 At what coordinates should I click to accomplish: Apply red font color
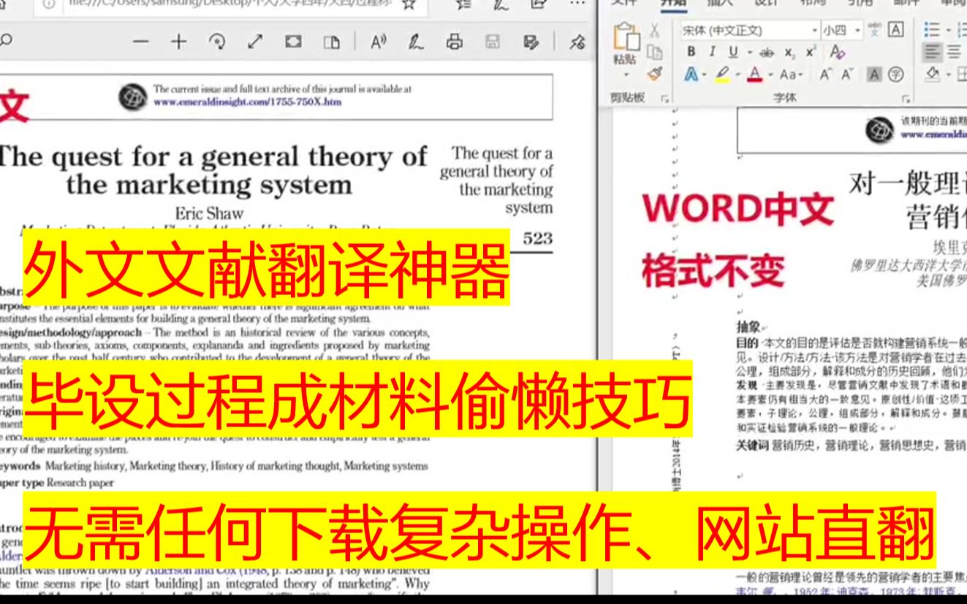755,74
